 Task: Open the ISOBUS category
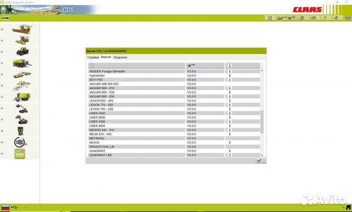tap(21, 142)
